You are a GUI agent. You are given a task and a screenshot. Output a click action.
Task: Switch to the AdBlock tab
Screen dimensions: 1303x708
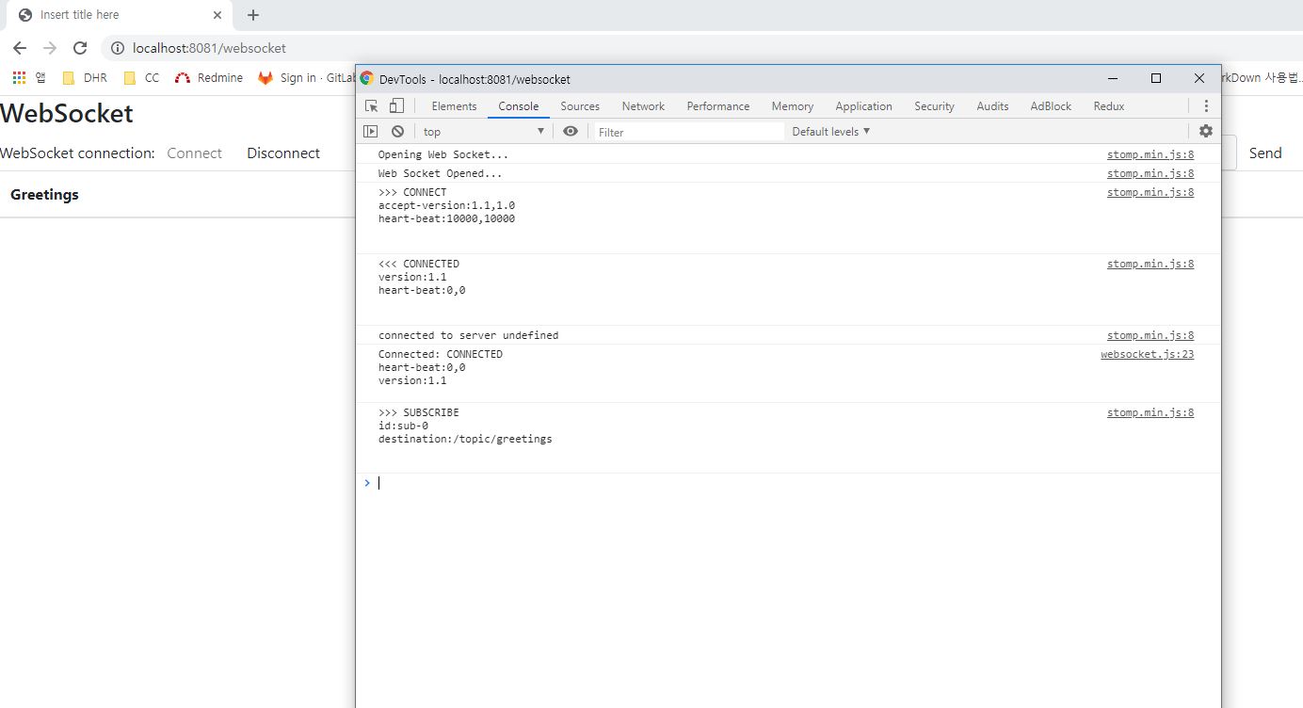pyautogui.click(x=1051, y=106)
